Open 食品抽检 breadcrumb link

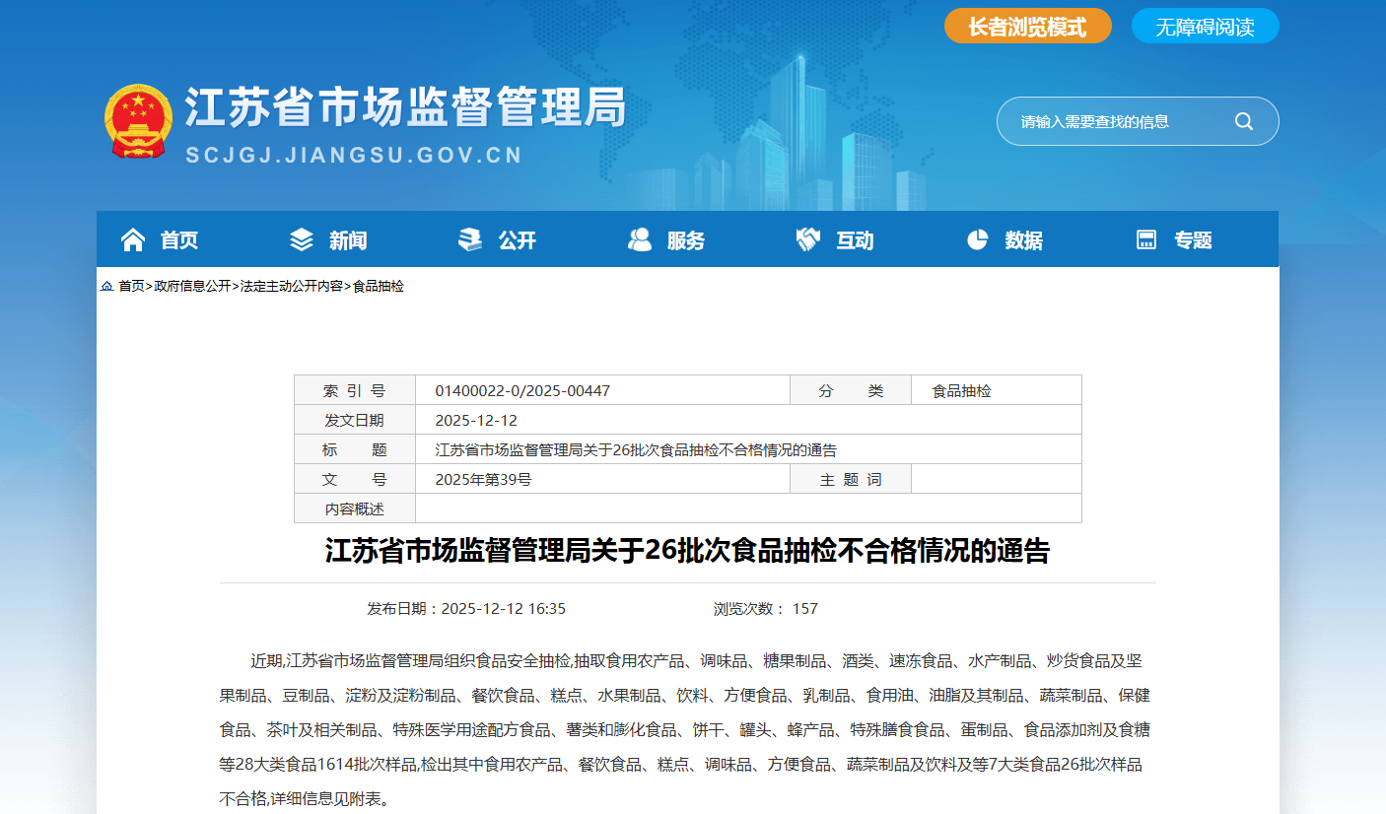(x=379, y=287)
